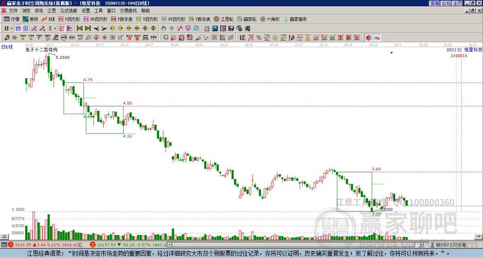
Task: Open the P数字表 tool
Action: click(122, 19)
